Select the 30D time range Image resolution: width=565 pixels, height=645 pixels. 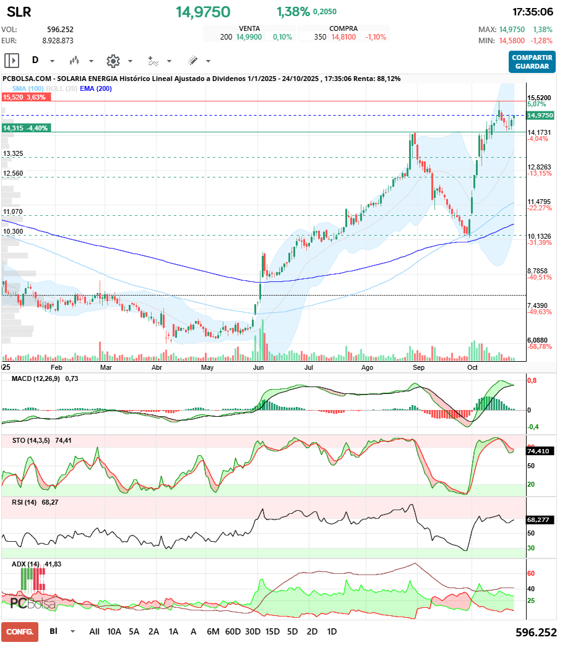pos(252,632)
